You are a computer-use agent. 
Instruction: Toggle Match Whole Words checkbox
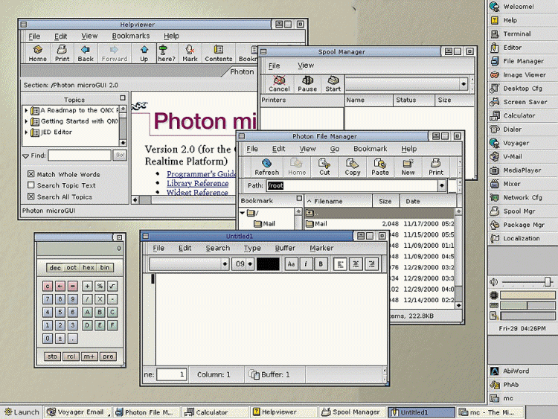coord(31,174)
